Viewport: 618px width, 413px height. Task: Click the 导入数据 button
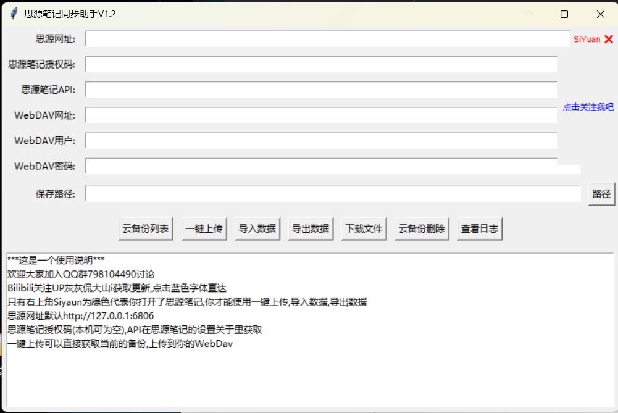click(x=257, y=228)
